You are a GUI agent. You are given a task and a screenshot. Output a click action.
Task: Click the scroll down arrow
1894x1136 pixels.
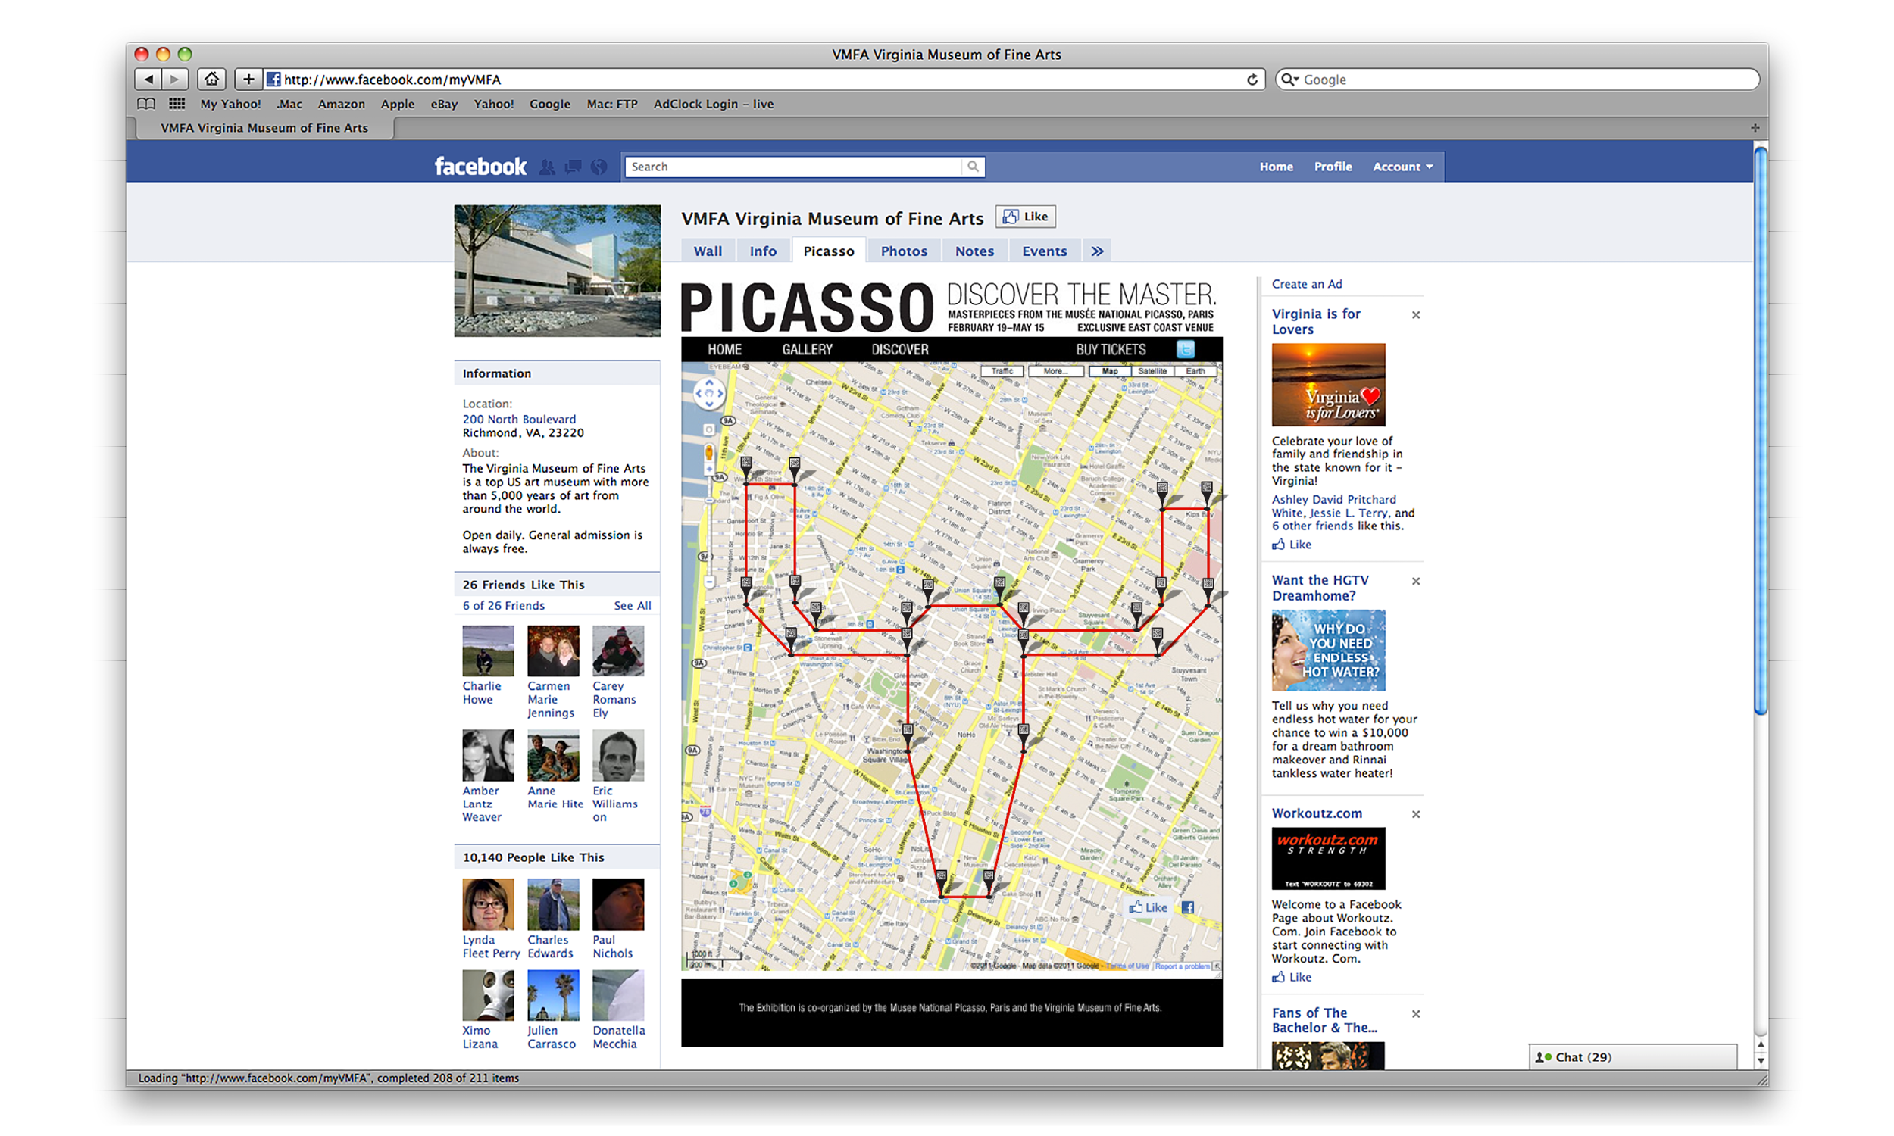click(1760, 1061)
